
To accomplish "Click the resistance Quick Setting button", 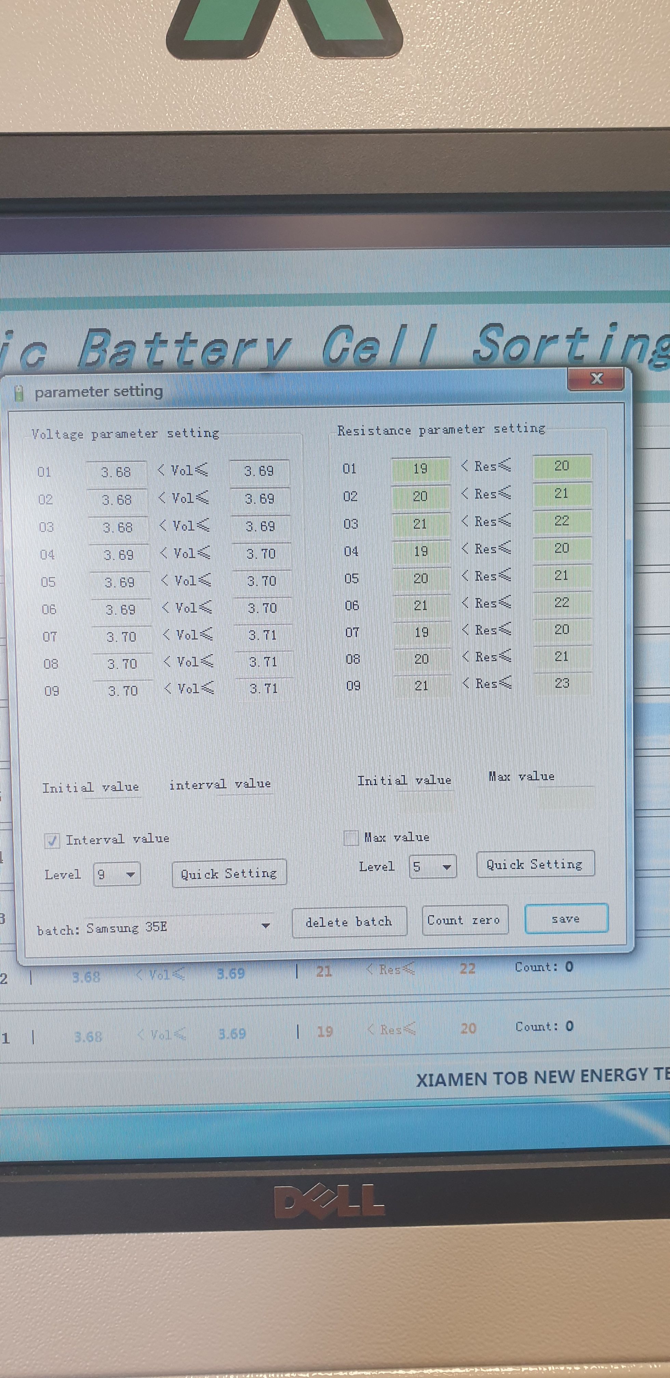I will click(x=535, y=864).
